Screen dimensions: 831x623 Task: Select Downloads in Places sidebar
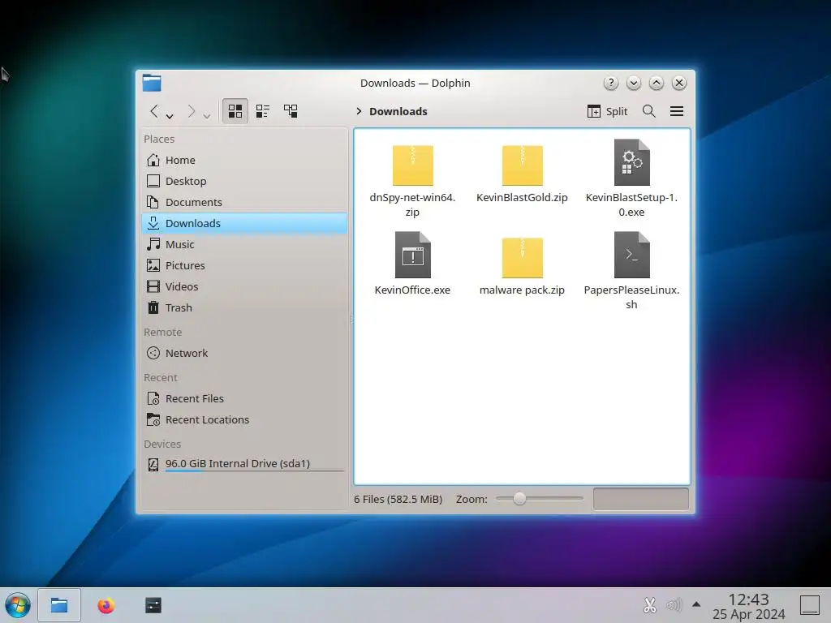point(244,224)
